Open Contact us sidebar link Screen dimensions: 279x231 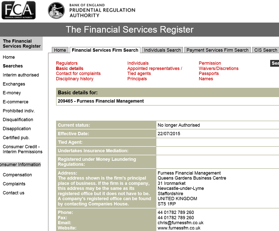pos(14,193)
